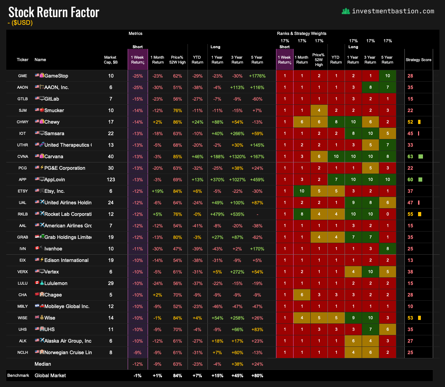
Task: Click the crane icon beside AAON, Inc.
Action: click(42, 87)
